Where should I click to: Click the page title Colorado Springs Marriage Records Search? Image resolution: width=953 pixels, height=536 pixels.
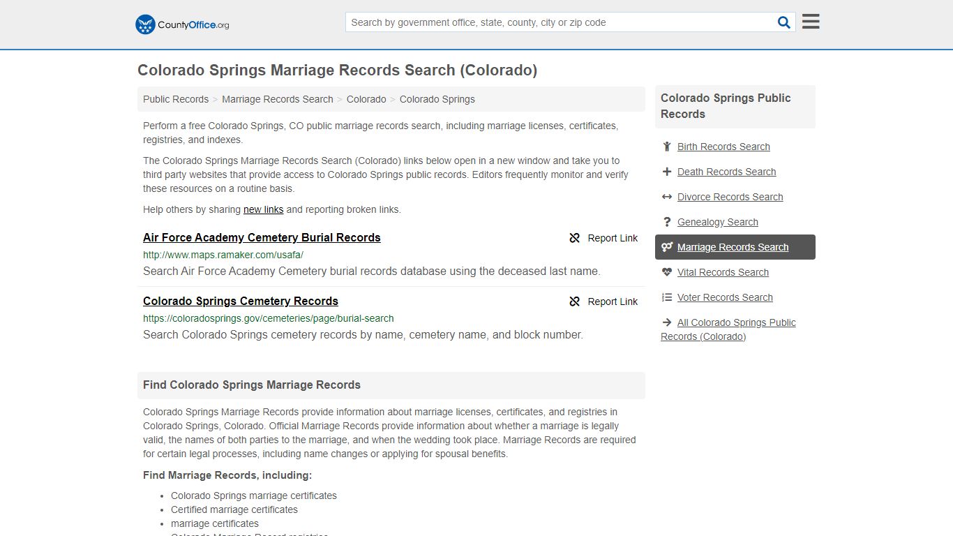[x=337, y=70]
